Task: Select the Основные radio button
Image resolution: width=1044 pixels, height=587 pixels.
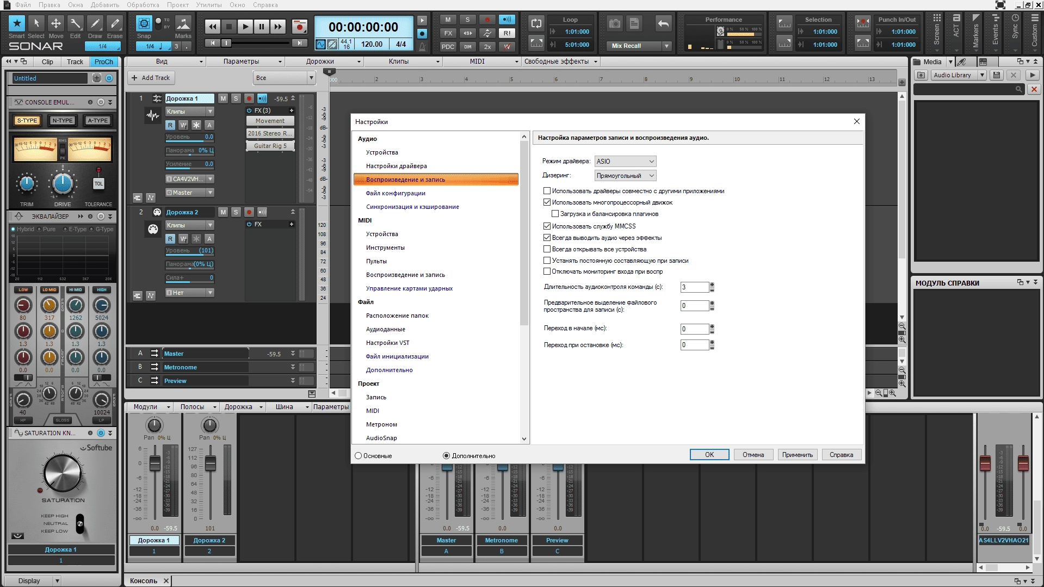Action: (x=358, y=456)
